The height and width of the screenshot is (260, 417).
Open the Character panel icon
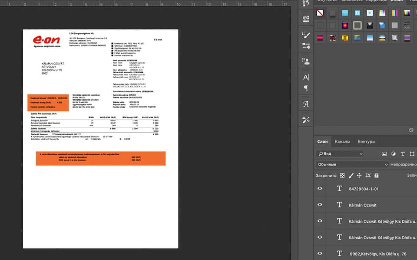[306, 77]
